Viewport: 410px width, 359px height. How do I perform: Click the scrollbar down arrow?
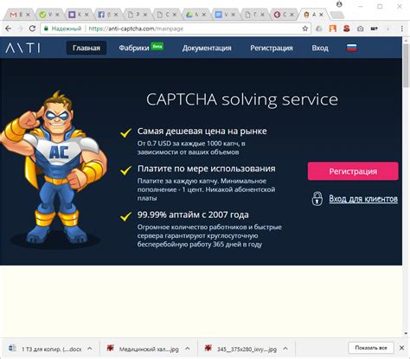407,333
